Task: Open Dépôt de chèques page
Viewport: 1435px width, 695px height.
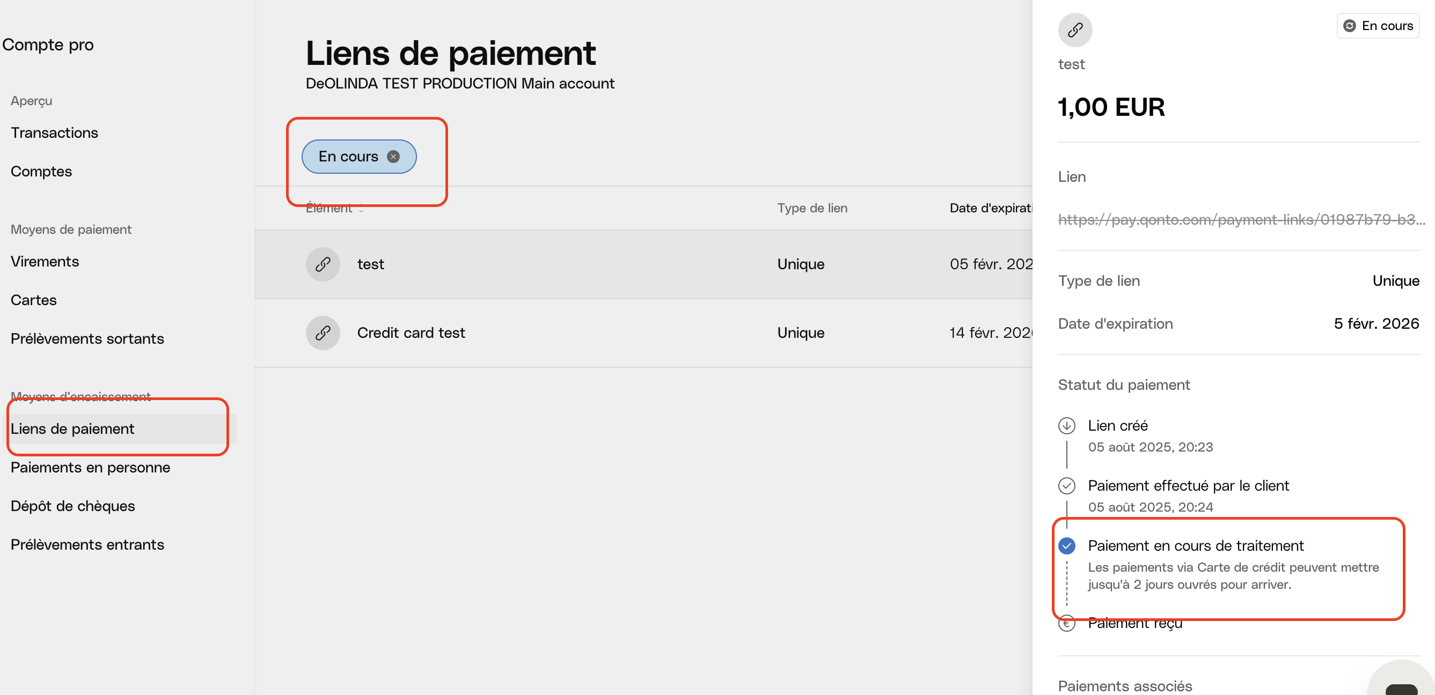Action: (72, 506)
